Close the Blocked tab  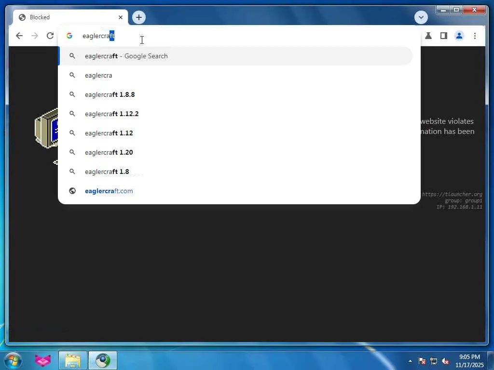(x=120, y=17)
